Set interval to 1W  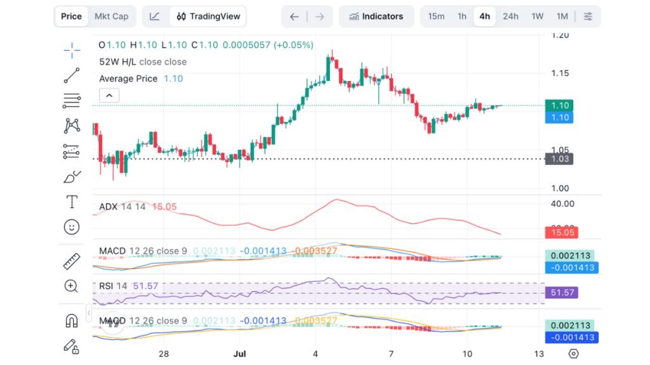click(537, 16)
